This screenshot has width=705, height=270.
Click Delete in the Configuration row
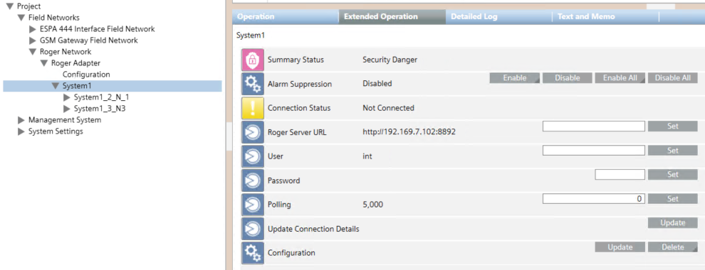[x=673, y=247]
